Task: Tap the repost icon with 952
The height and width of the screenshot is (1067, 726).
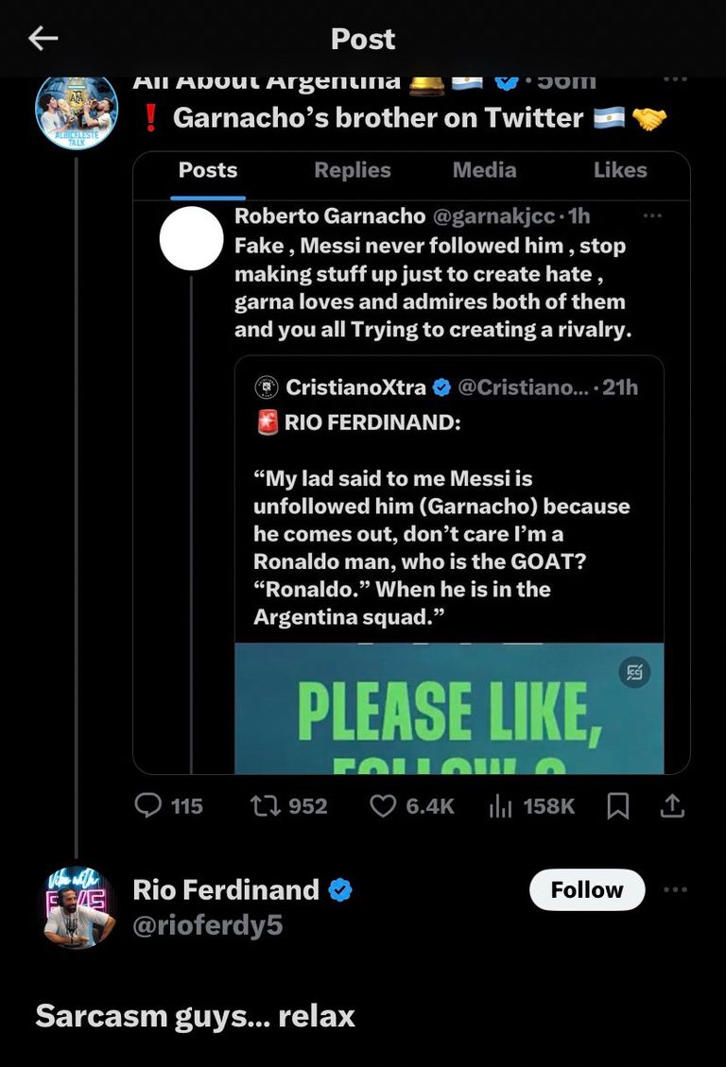Action: (x=262, y=805)
